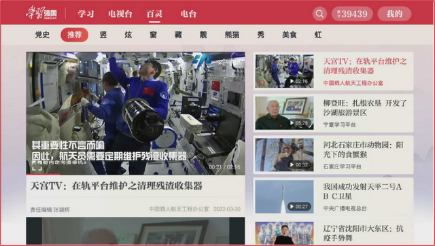The image size is (435, 246).
Task: Click the 宁夏学习平台 source
Action: pos(339,125)
